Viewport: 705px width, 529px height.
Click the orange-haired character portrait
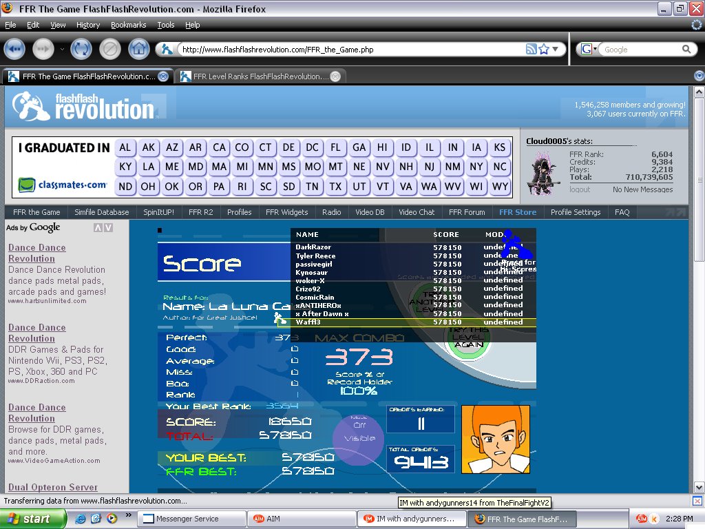tap(496, 439)
